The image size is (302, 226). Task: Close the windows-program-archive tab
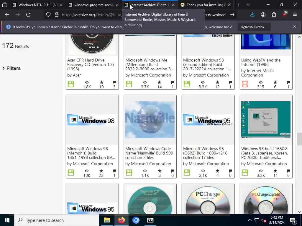pyautogui.click(x=117, y=5)
